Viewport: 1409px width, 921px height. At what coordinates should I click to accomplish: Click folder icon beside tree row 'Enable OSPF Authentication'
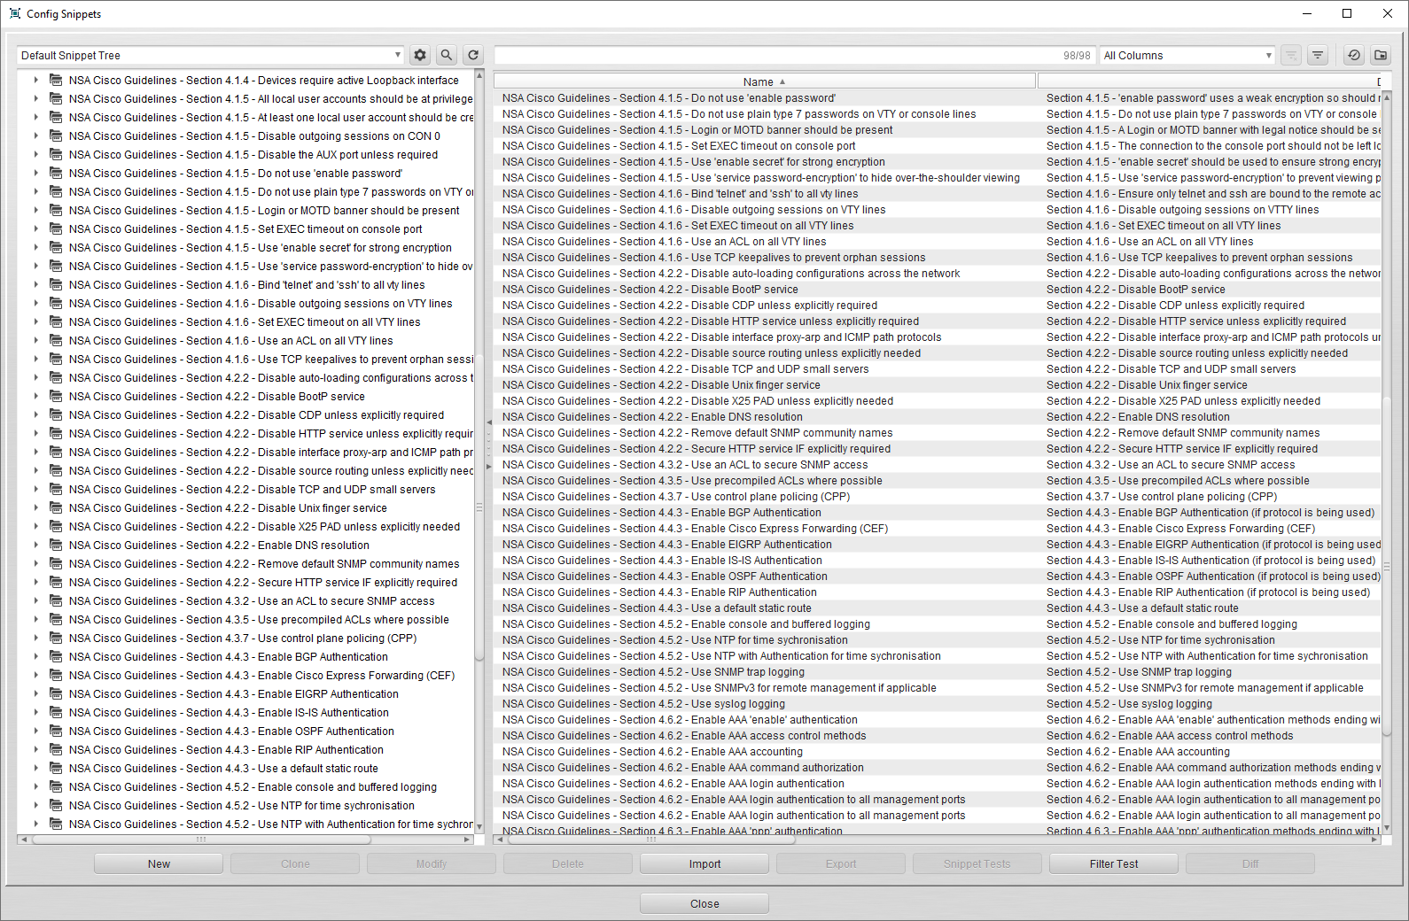pos(56,731)
